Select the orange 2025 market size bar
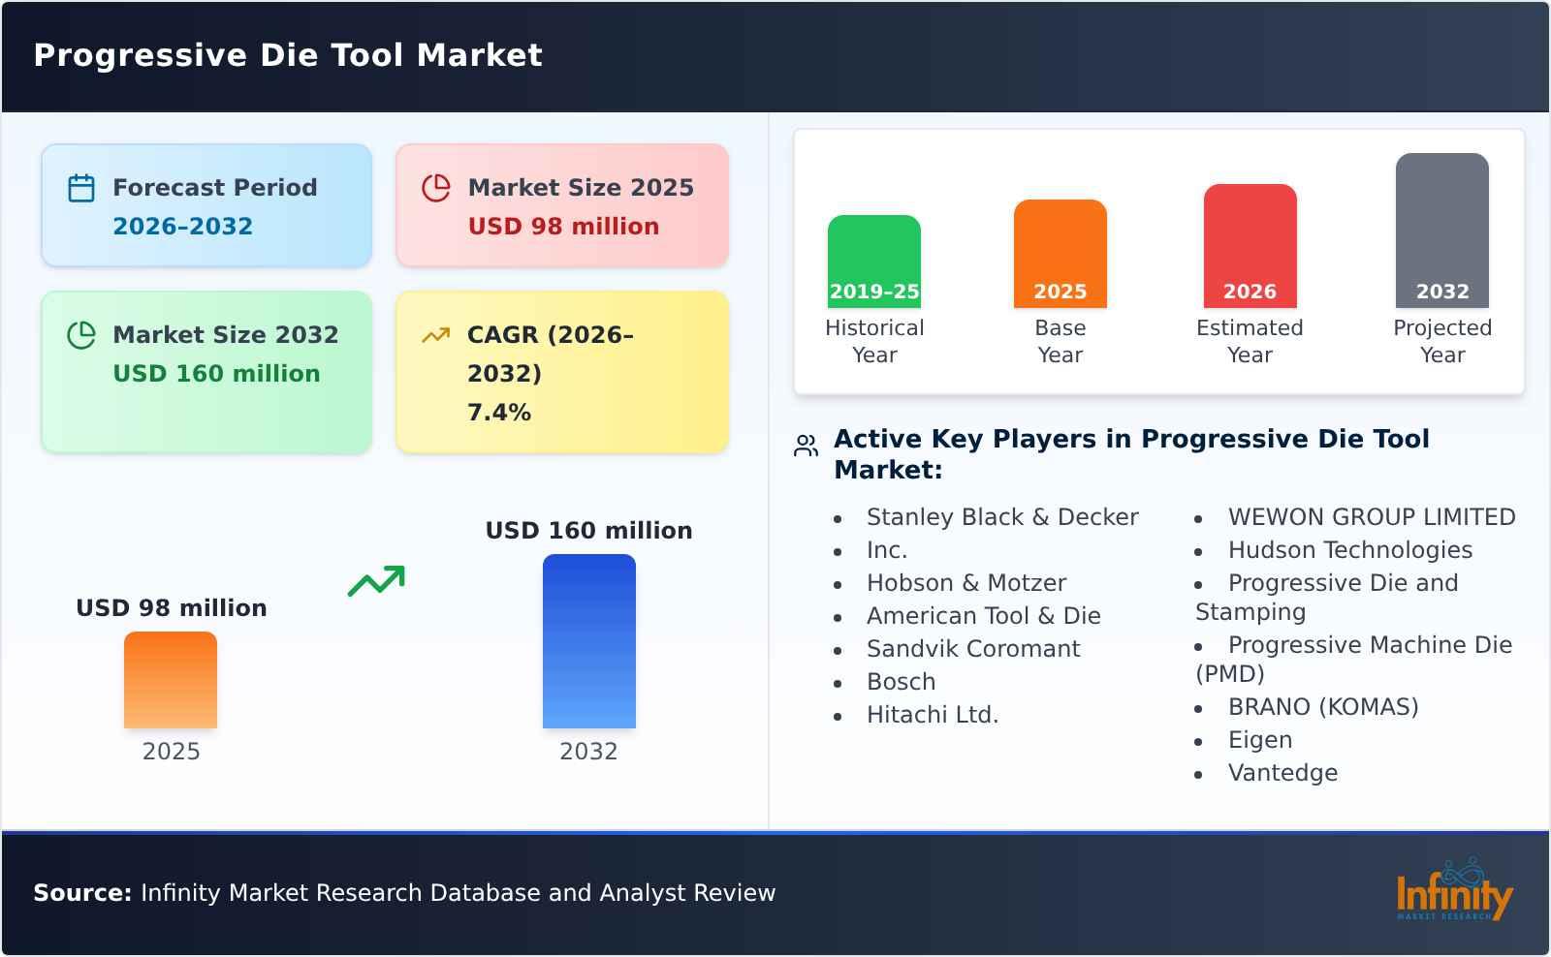 [171, 681]
